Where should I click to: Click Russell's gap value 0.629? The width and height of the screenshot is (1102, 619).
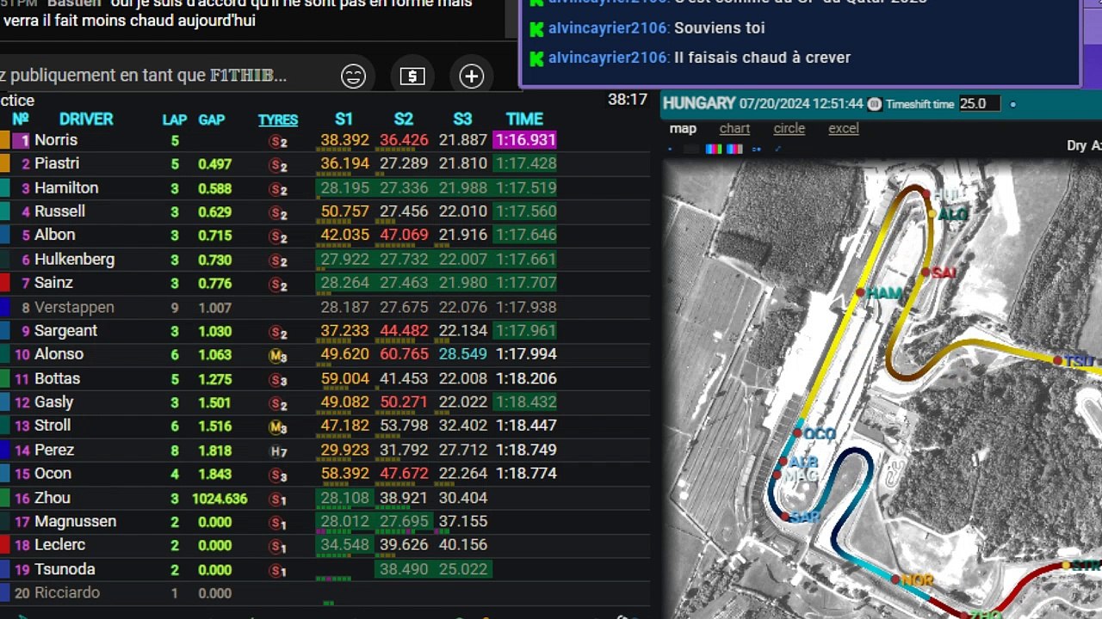[x=214, y=211]
